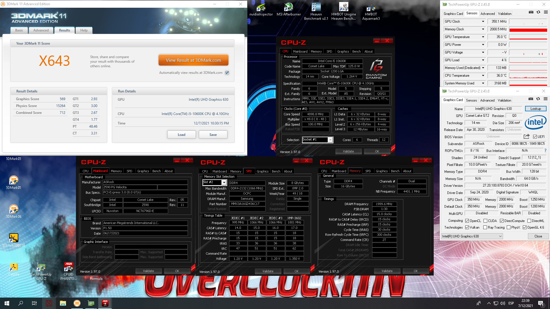The image size is (550, 309).
Task: Click Save button in 3DMark Run Details
Action: (213, 135)
